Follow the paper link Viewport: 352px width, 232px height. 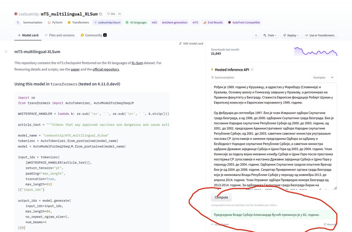click(75, 69)
